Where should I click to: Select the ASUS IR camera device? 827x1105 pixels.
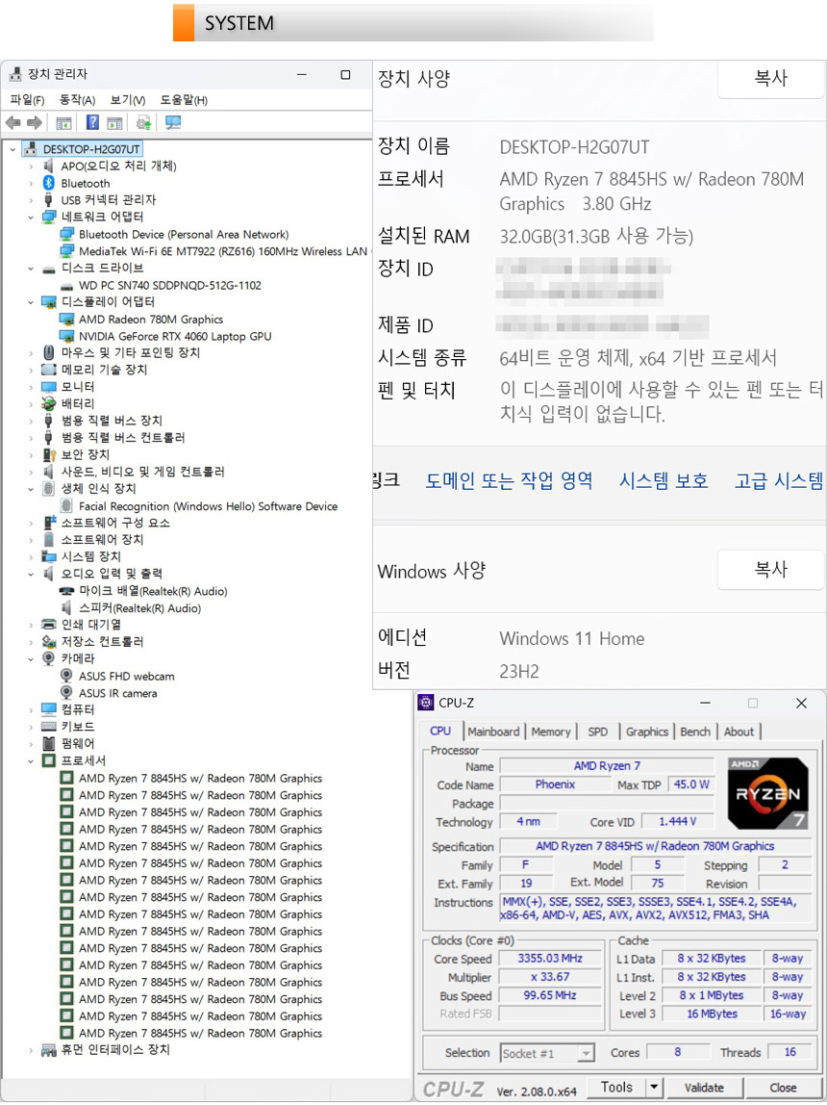point(117,693)
